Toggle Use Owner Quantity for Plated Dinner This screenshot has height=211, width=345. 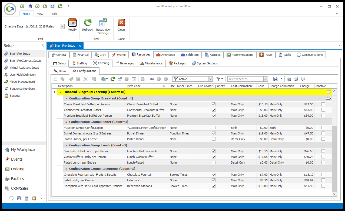coord(214,139)
